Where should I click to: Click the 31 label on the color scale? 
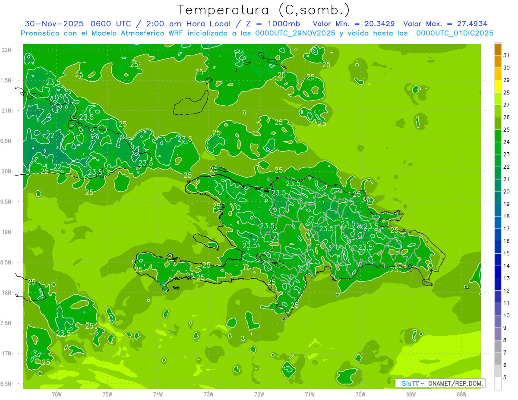point(507,55)
